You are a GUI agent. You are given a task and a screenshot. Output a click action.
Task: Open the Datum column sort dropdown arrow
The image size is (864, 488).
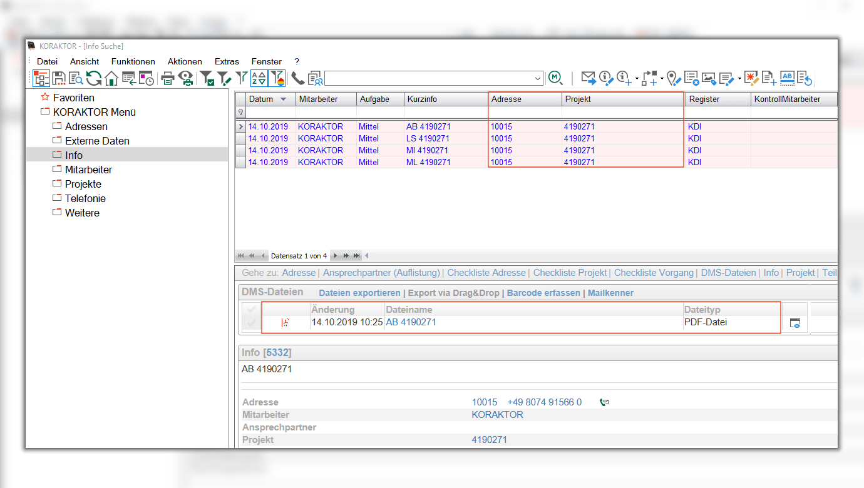(x=284, y=99)
